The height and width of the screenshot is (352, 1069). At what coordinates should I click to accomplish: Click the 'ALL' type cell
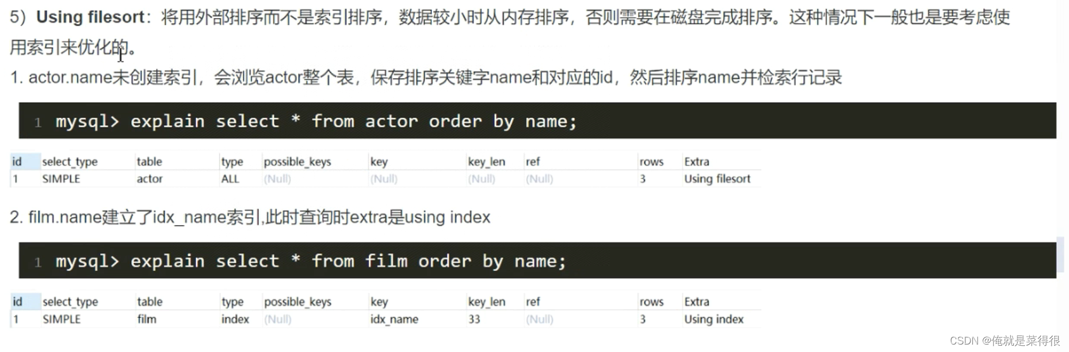coord(230,179)
